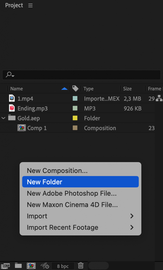Screen dimensions: 163x270
Task: Click the yellow label swatch of Gold.aep
Action: point(75,118)
